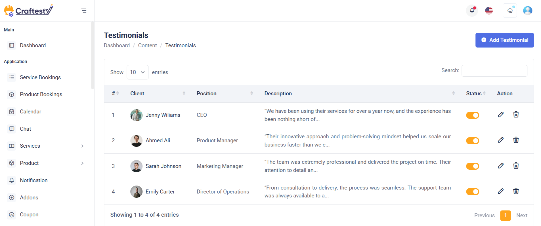This screenshot has height=226, width=541.
Task: Delete Emily Carter testimonial
Action: 516,191
